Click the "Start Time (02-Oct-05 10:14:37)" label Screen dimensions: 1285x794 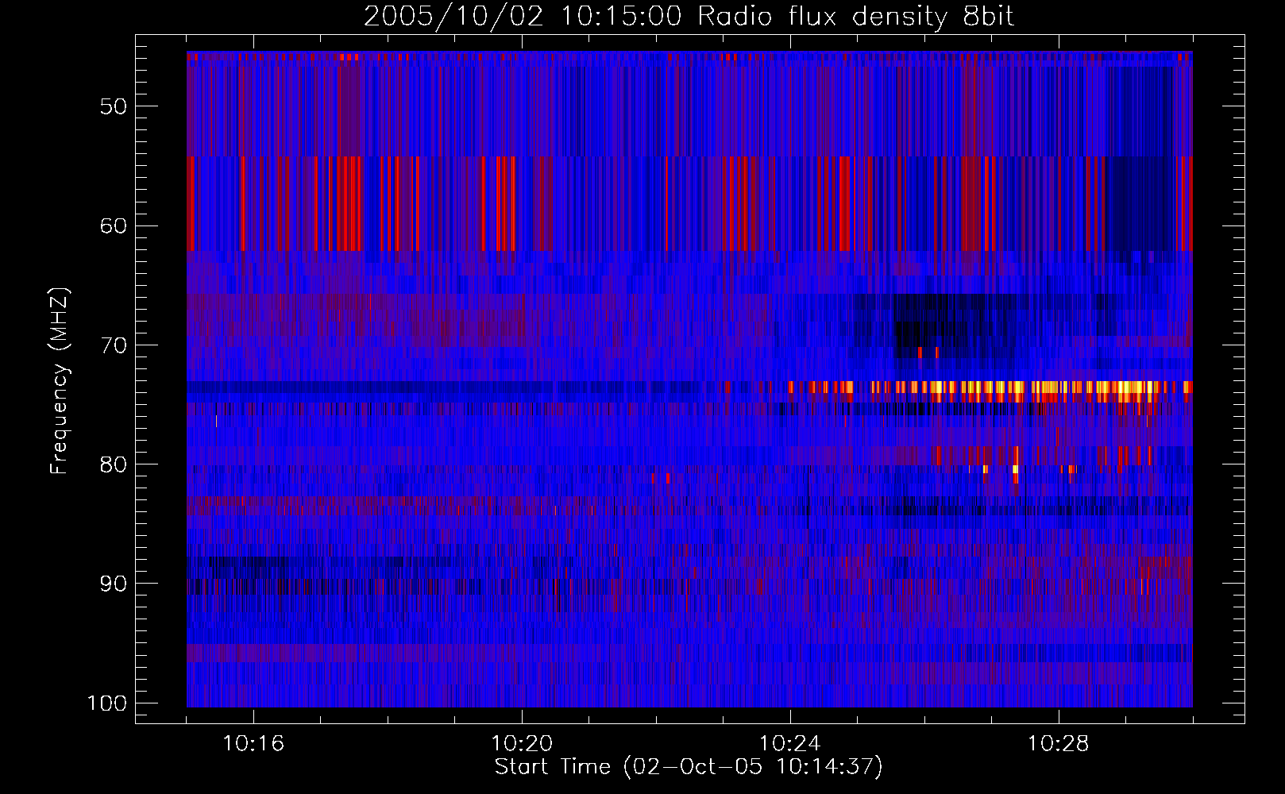pyautogui.click(x=689, y=767)
